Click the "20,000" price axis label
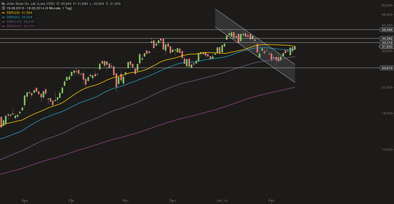The width and height of the screenshot is (394, 204). point(388,87)
